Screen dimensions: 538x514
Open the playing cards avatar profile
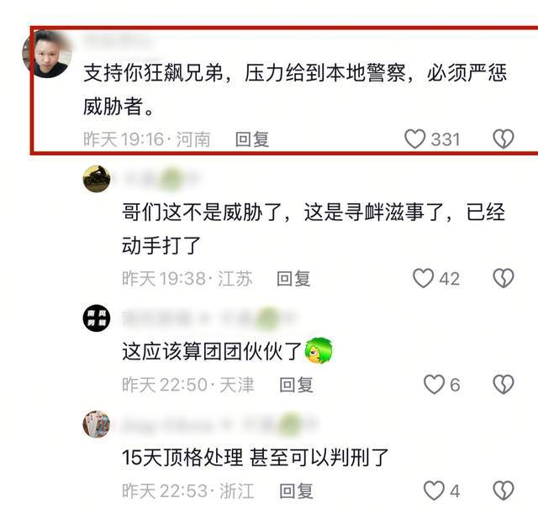(97, 424)
